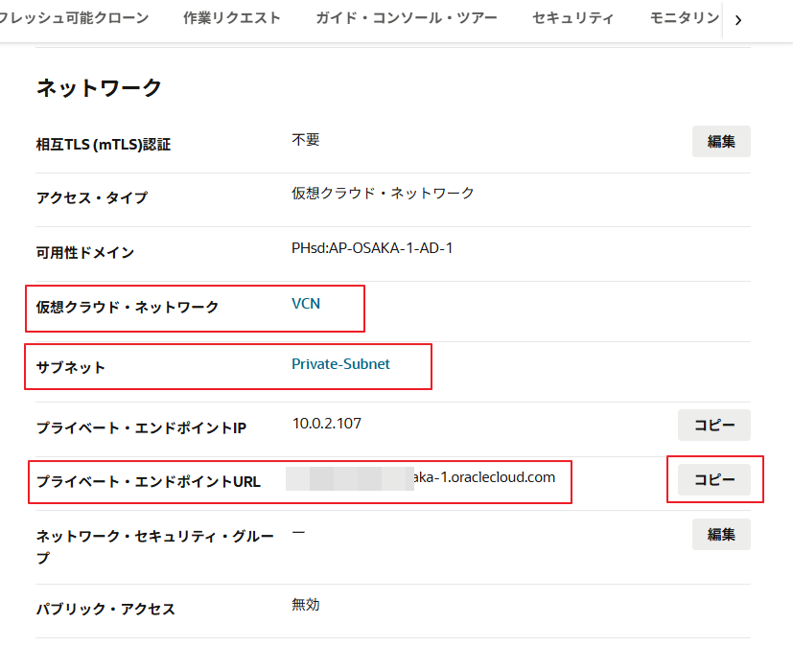
Task: Copy the プライベート・エンドポイントIP value
Action: [x=714, y=426]
